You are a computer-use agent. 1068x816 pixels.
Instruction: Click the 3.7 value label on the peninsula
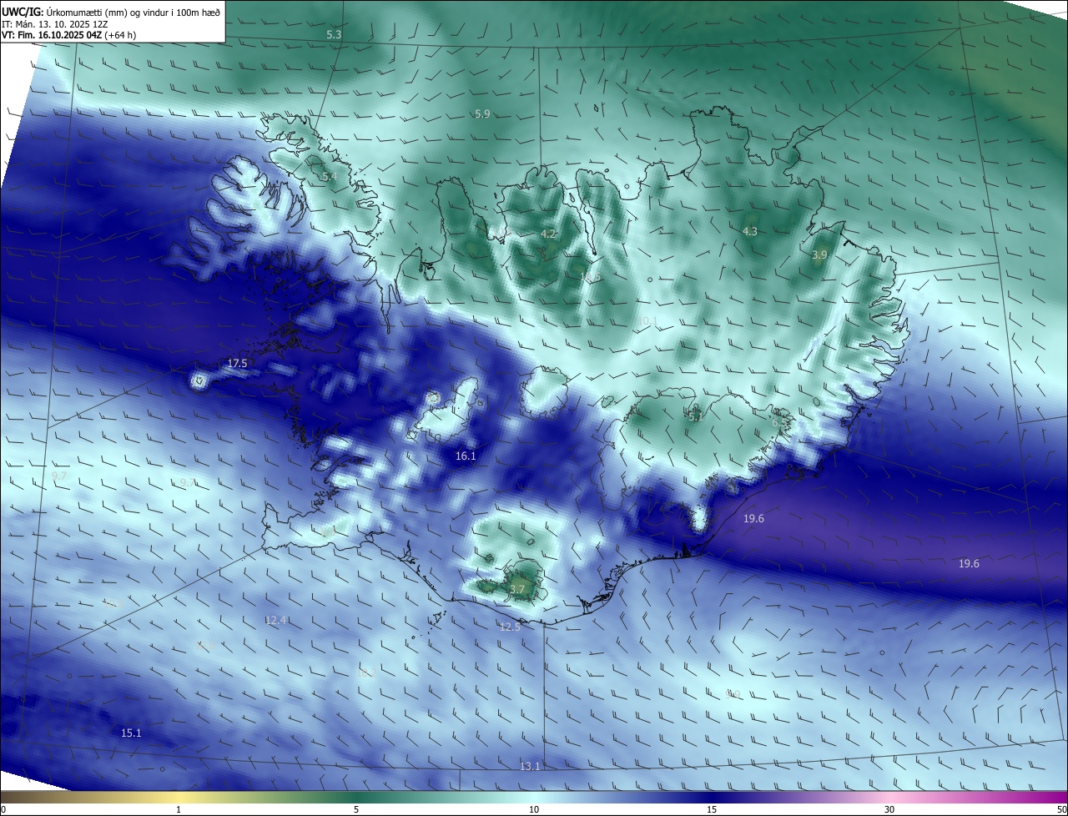click(516, 590)
